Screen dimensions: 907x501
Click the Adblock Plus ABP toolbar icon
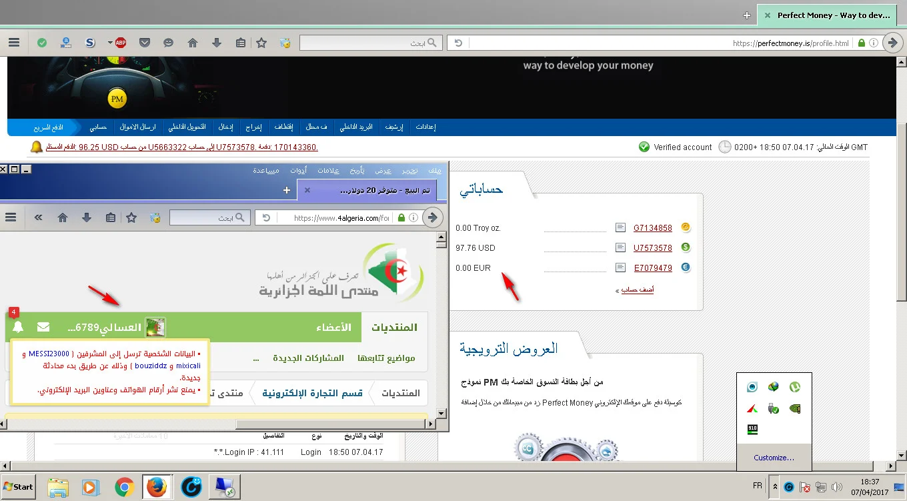tap(121, 43)
